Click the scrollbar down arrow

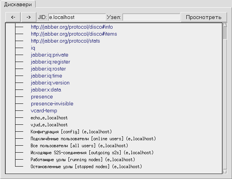(225, 172)
